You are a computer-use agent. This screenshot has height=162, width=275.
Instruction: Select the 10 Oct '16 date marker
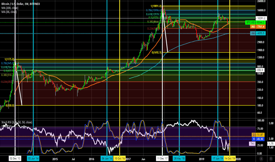(x=120, y=159)
